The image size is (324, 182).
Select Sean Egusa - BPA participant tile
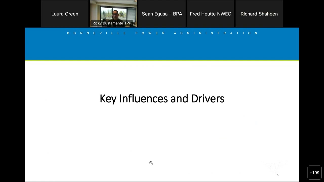coord(162,14)
